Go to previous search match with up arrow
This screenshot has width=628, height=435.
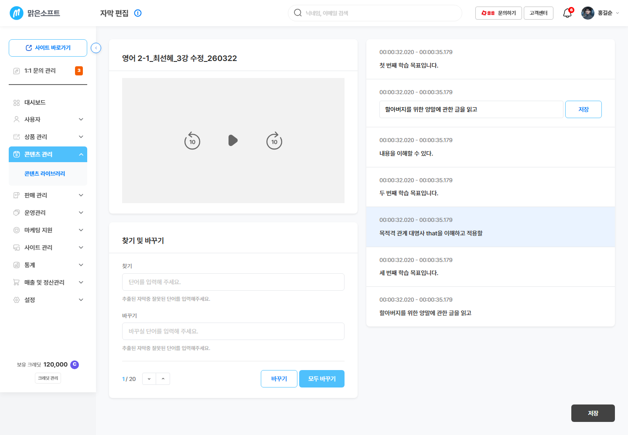(x=163, y=379)
